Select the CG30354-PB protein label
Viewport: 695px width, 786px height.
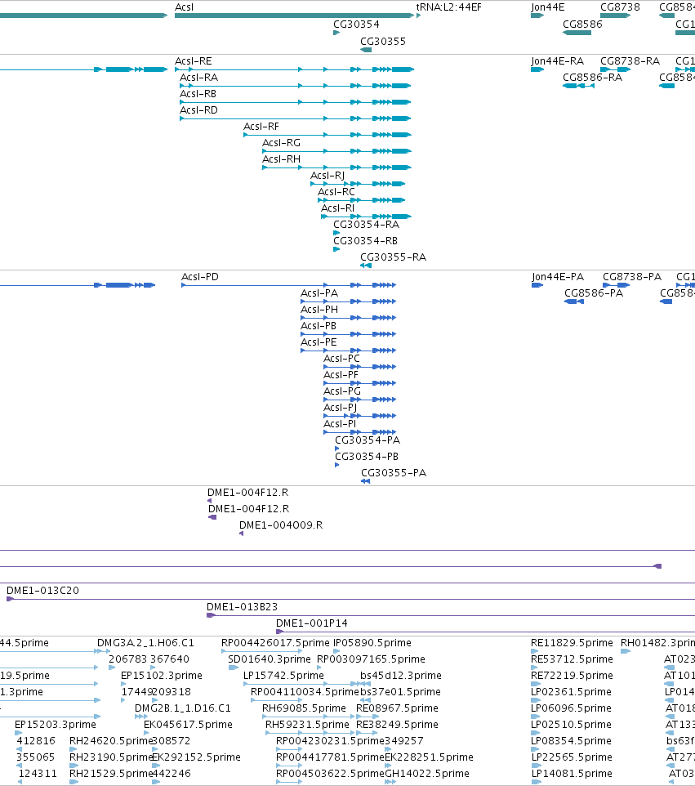tap(367, 457)
